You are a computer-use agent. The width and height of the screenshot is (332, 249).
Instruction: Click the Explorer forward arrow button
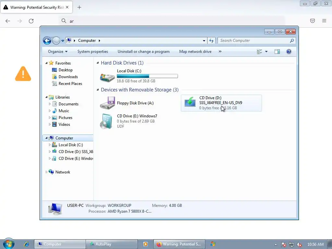56,41
